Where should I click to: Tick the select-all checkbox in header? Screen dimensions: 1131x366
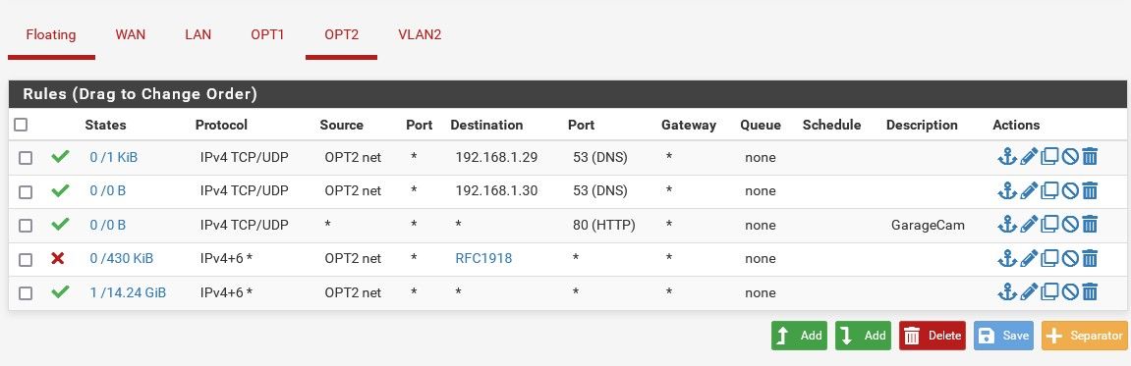click(x=21, y=125)
